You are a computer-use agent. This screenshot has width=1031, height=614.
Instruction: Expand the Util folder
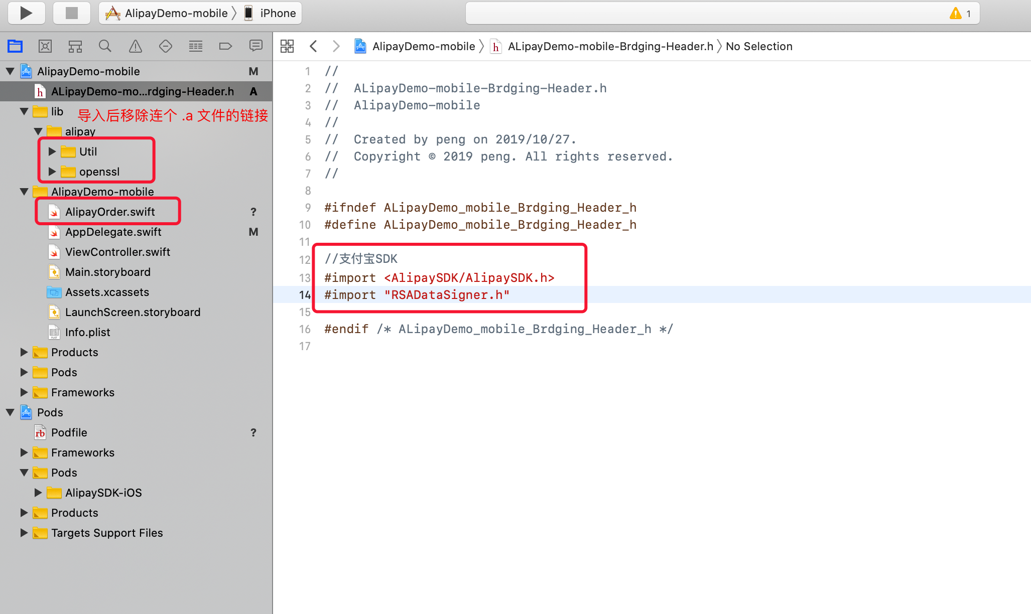tap(52, 151)
